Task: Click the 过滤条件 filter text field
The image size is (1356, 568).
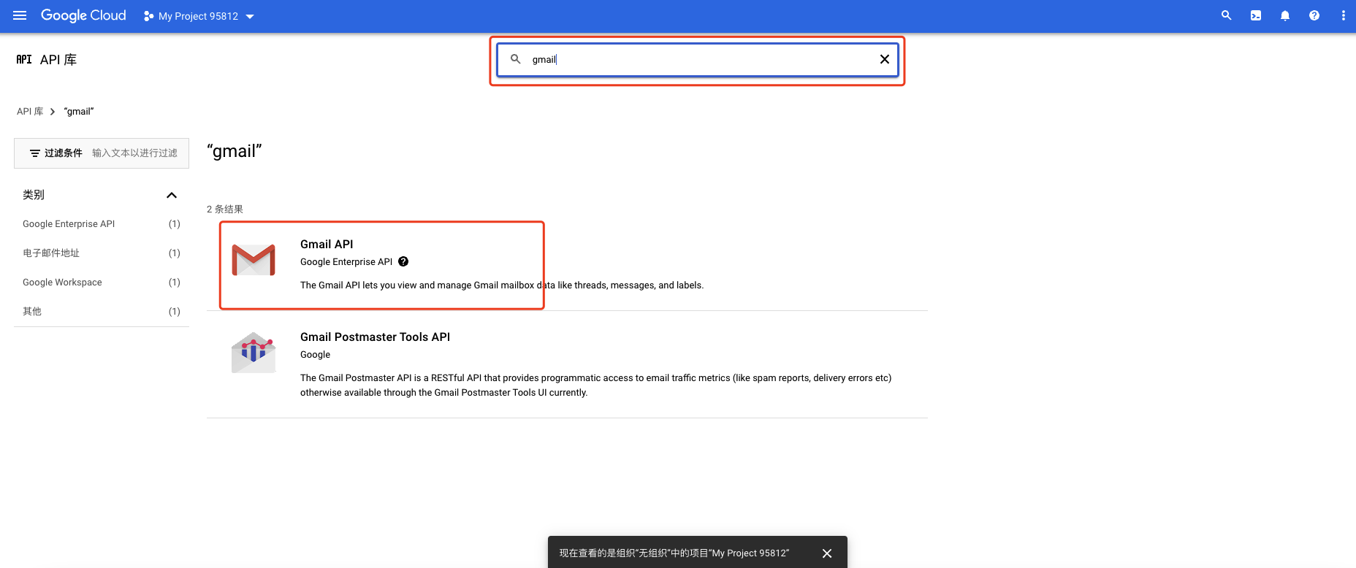Action: pyautogui.click(x=134, y=153)
